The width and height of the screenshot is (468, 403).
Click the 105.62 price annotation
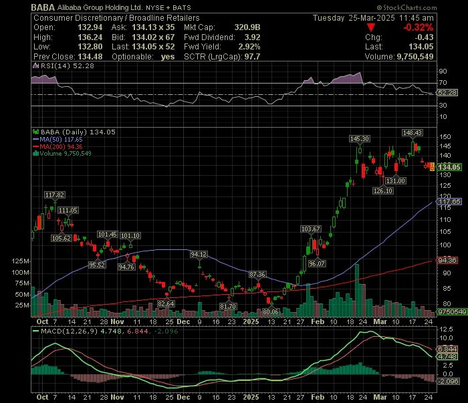point(62,238)
